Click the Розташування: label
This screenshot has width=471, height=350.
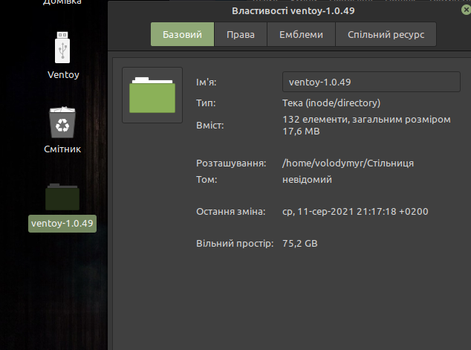tap(231, 163)
